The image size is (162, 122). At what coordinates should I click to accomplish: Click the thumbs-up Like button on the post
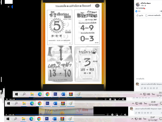point(140,16)
